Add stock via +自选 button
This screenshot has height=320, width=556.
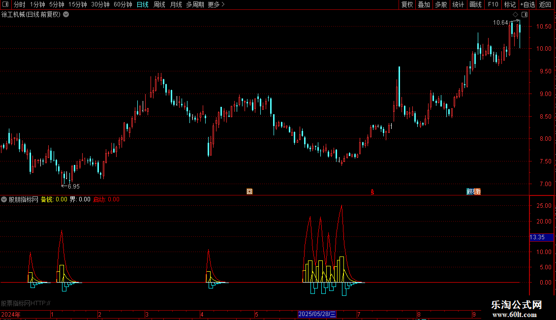(527, 4)
